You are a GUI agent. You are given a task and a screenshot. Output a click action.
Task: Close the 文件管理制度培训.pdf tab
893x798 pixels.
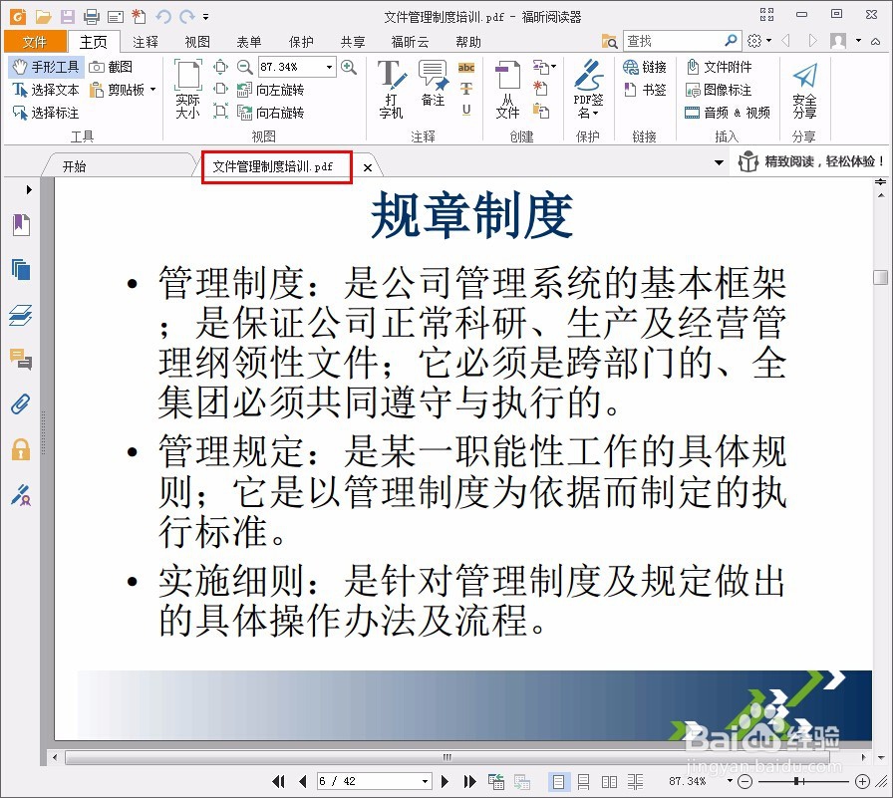pos(368,167)
